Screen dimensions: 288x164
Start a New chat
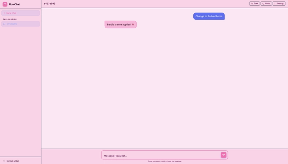click(21, 13)
